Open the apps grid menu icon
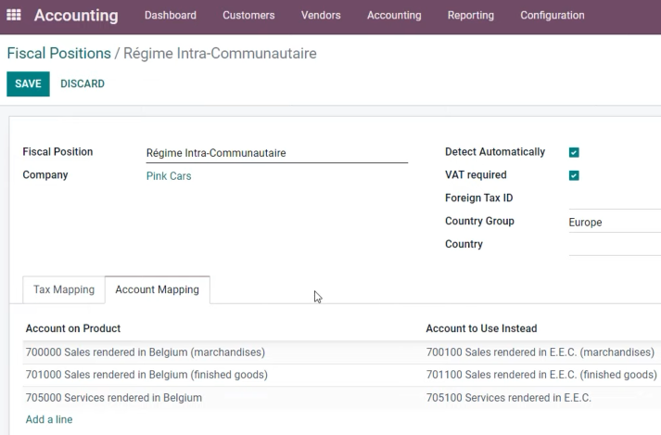The width and height of the screenshot is (661, 435). pos(14,15)
